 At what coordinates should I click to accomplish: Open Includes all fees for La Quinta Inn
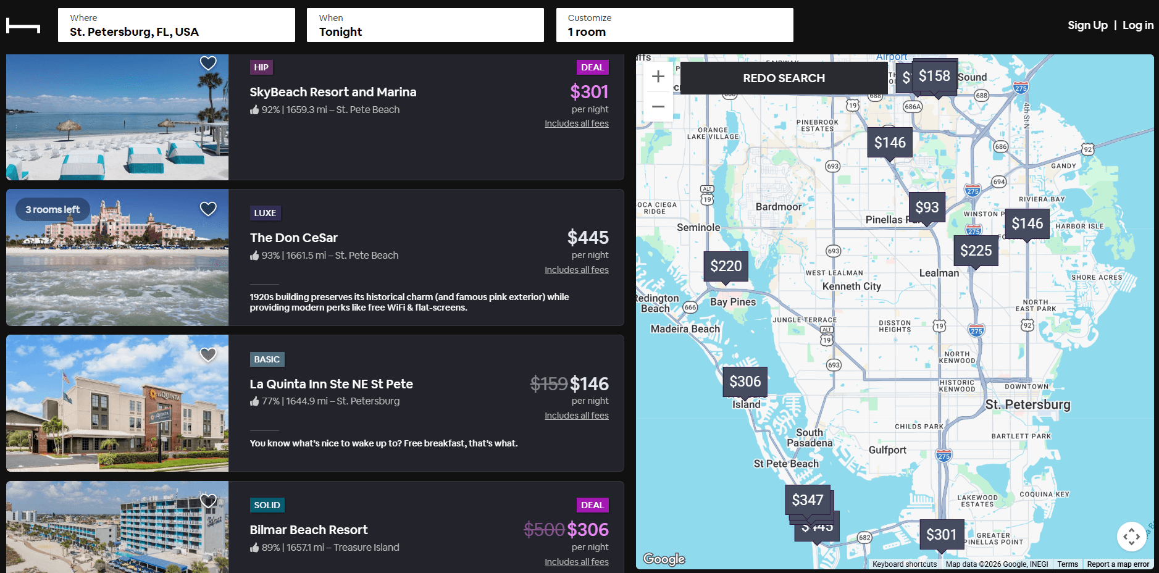[577, 416]
